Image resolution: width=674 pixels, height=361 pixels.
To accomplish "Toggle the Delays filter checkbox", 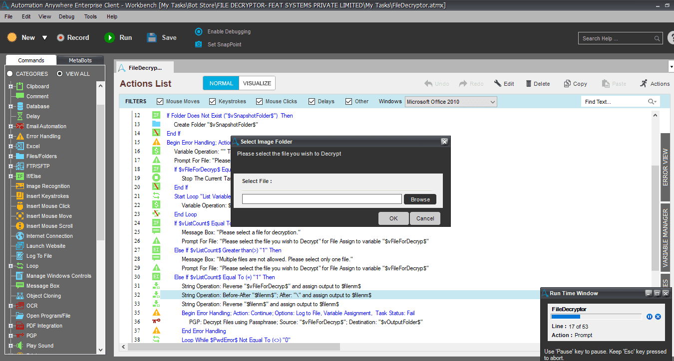I will pos(312,101).
